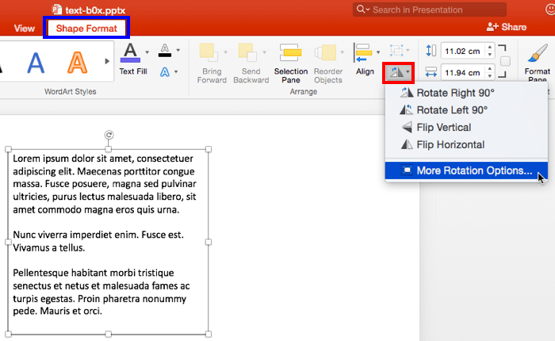Choose Rotate Left 90° from menu
Screen dimensions: 555x341
coord(466,110)
